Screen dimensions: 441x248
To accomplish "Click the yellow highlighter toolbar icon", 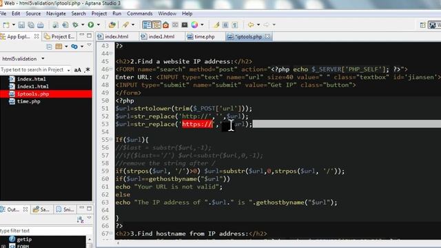I will click(x=216, y=25).
